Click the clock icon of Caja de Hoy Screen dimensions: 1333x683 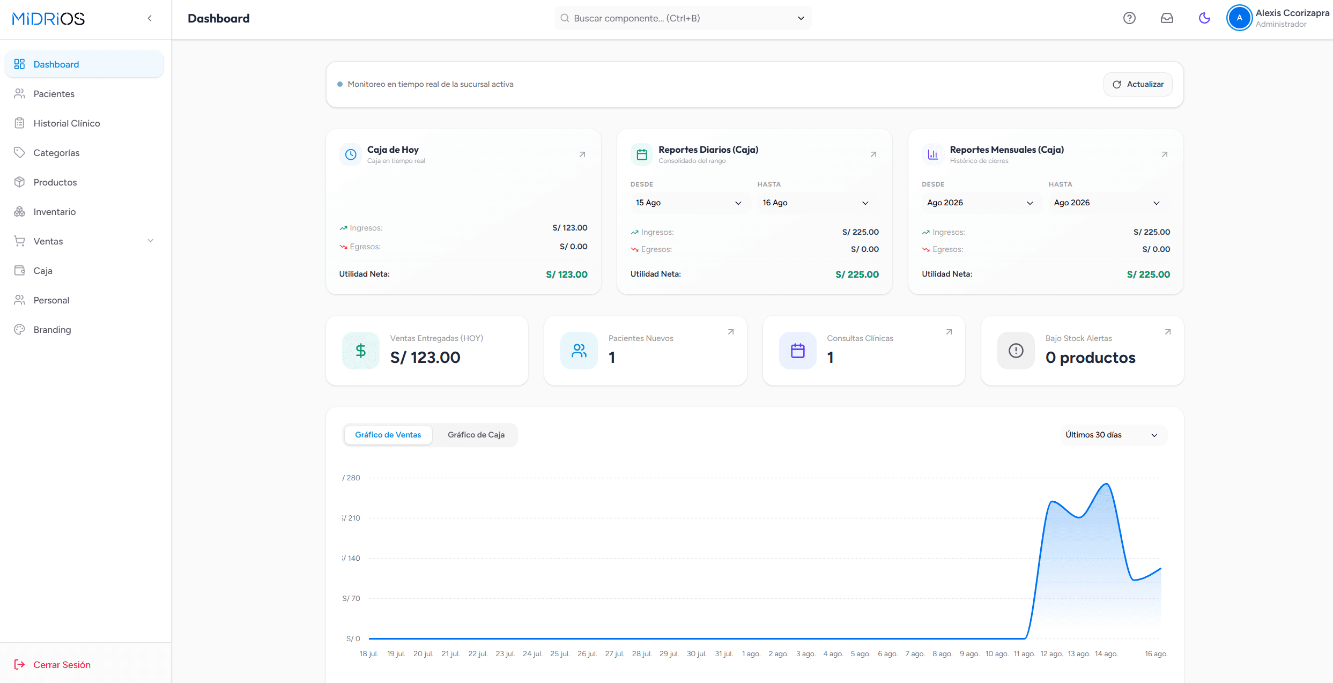[x=351, y=154]
